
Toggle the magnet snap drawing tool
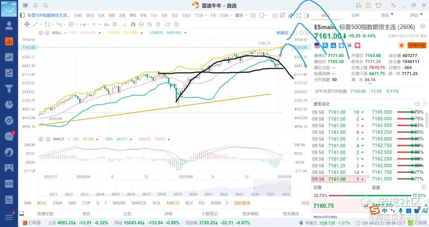[x=133, y=24]
